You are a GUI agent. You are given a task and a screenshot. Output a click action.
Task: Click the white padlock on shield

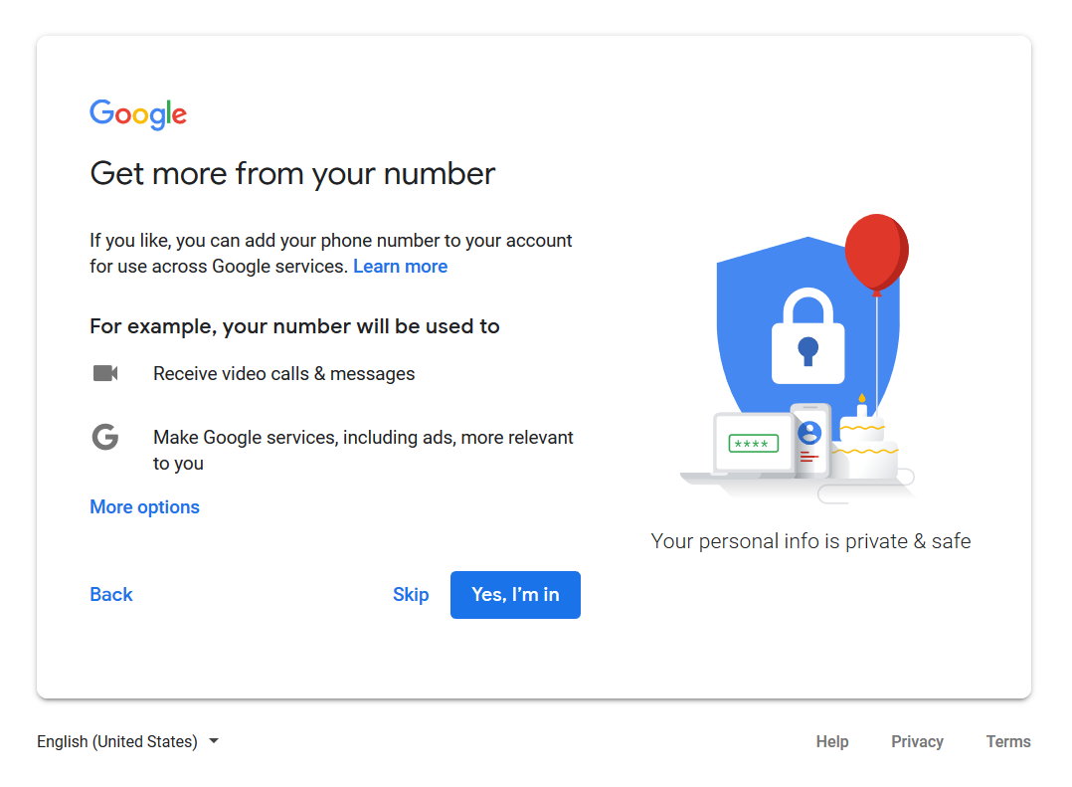(808, 335)
